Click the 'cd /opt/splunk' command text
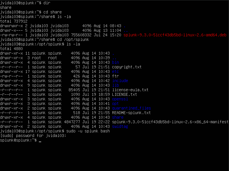The width and height of the screenshot is (229, 171). coord(73,39)
